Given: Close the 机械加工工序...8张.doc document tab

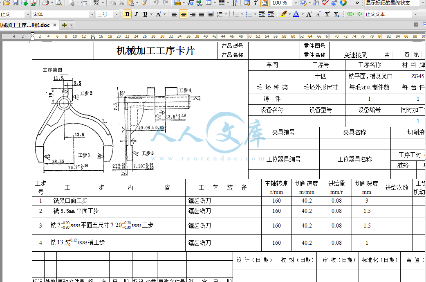Looking at the screenshot, I should click(55, 25).
